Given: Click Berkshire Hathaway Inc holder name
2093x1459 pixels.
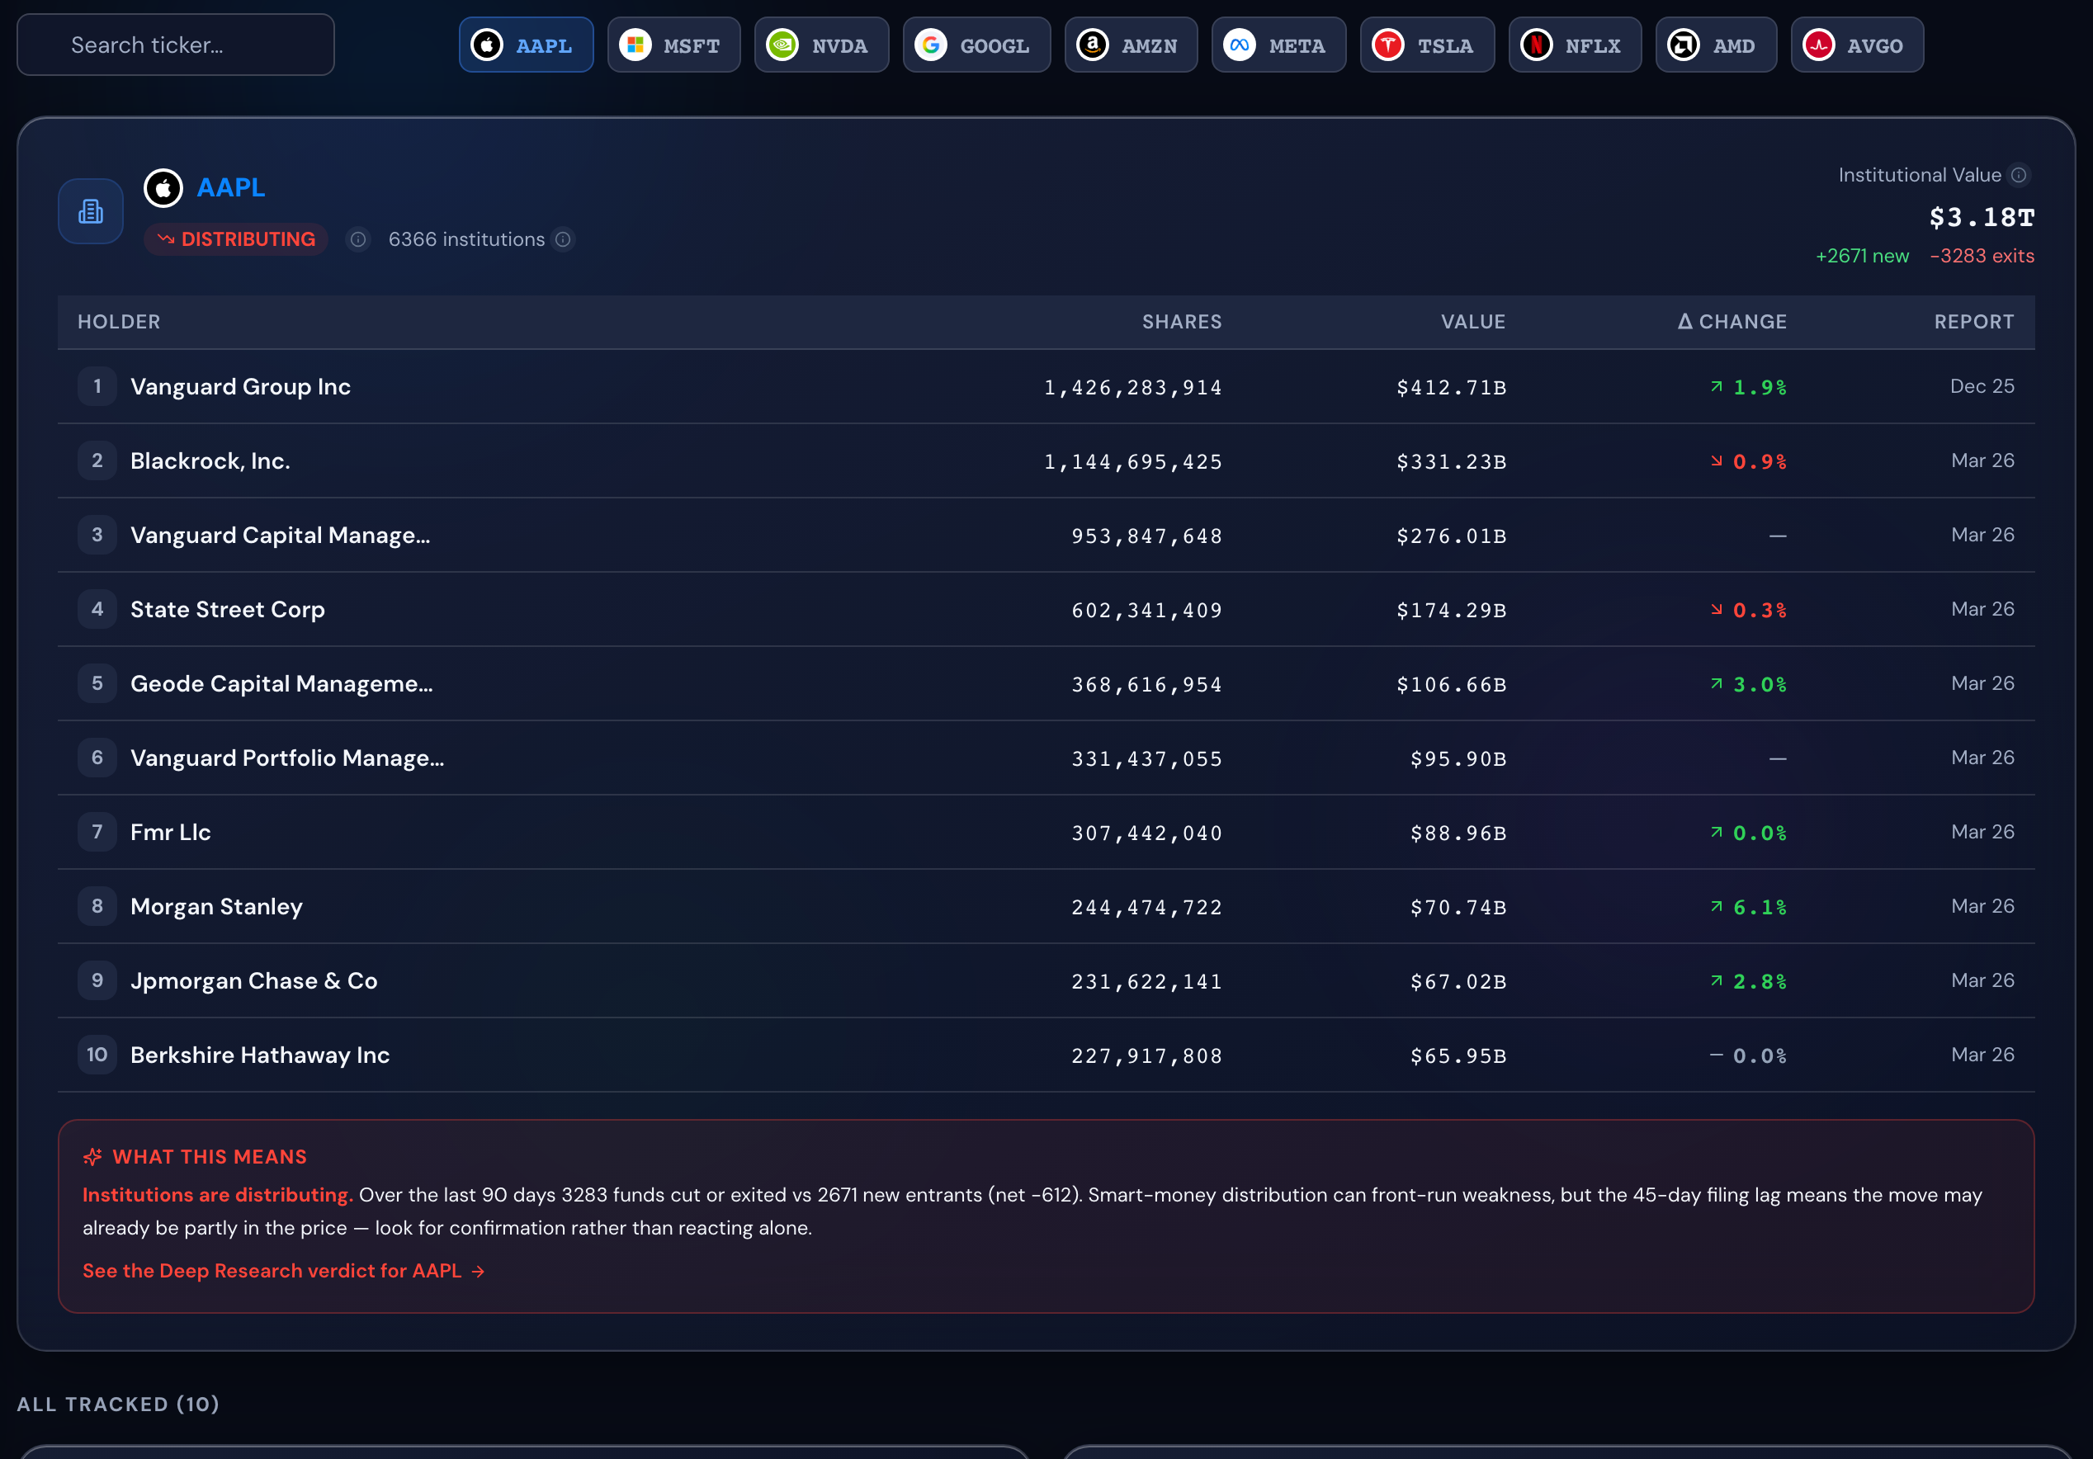Looking at the screenshot, I should [260, 1055].
